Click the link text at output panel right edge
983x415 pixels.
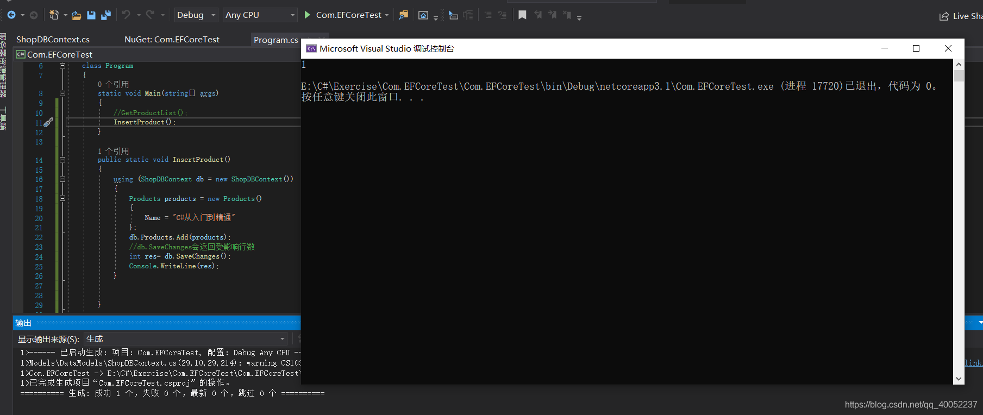973,363
